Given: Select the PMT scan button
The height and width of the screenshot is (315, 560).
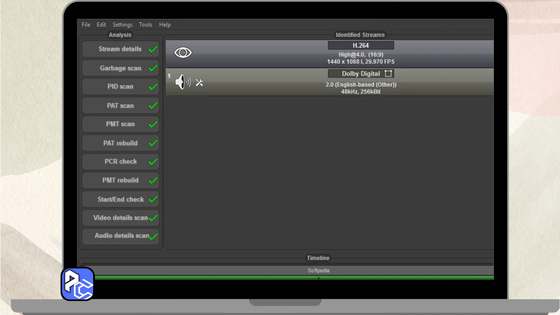Looking at the screenshot, I should [121, 124].
